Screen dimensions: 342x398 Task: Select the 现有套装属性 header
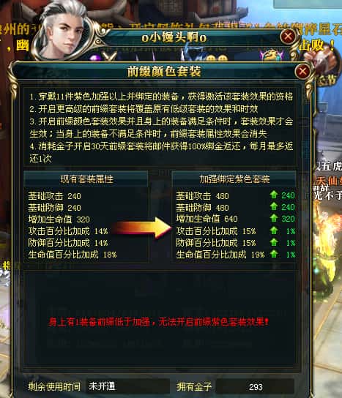coord(86,179)
